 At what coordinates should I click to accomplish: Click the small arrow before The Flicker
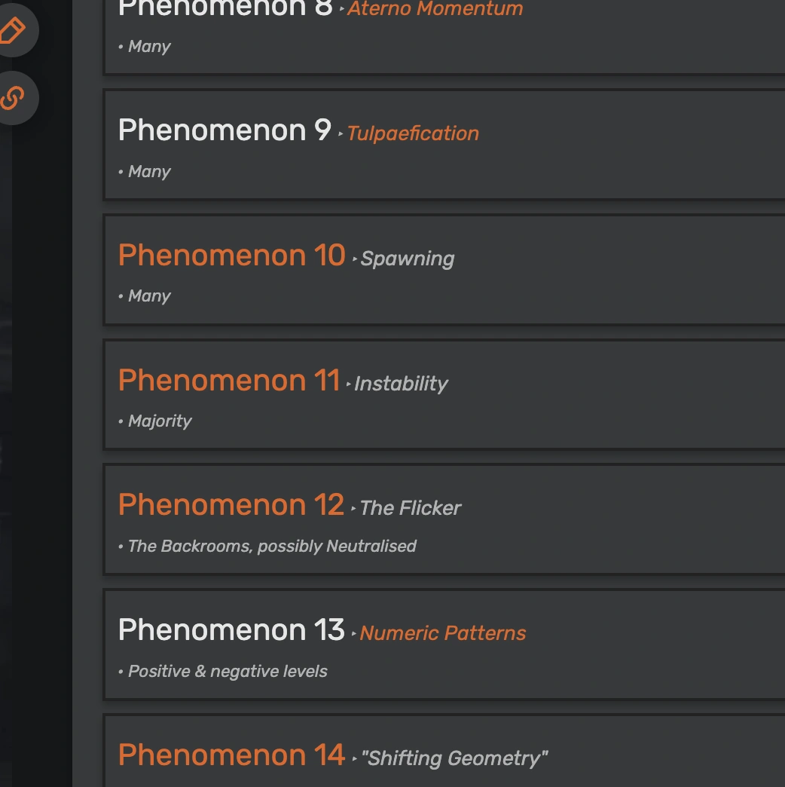pyautogui.click(x=354, y=510)
